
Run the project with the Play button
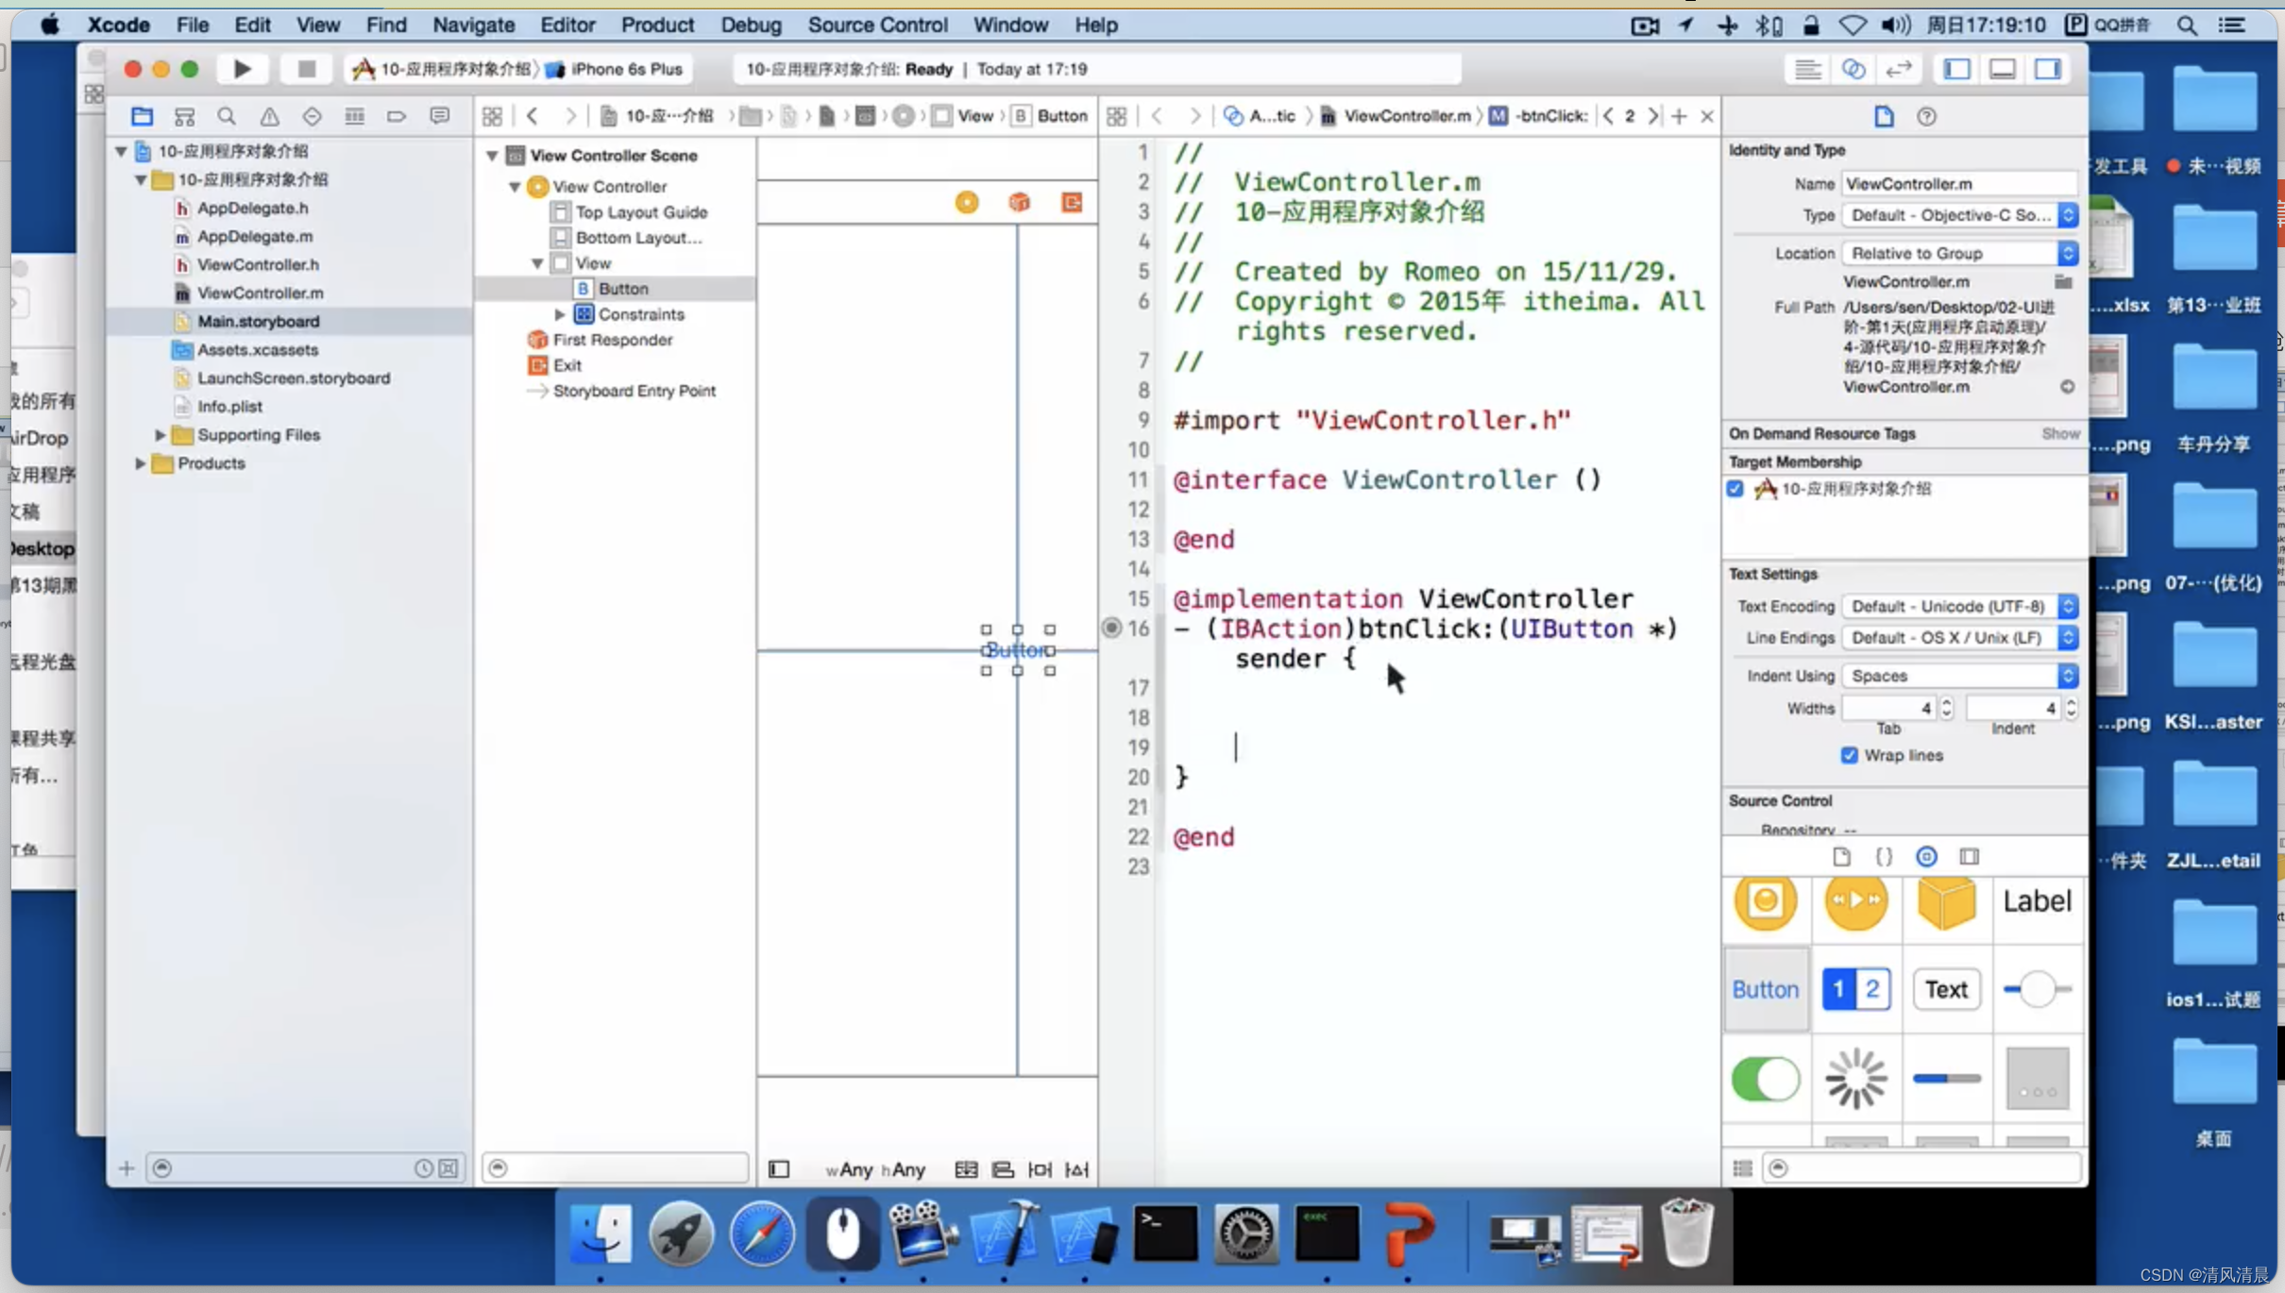pyautogui.click(x=242, y=69)
